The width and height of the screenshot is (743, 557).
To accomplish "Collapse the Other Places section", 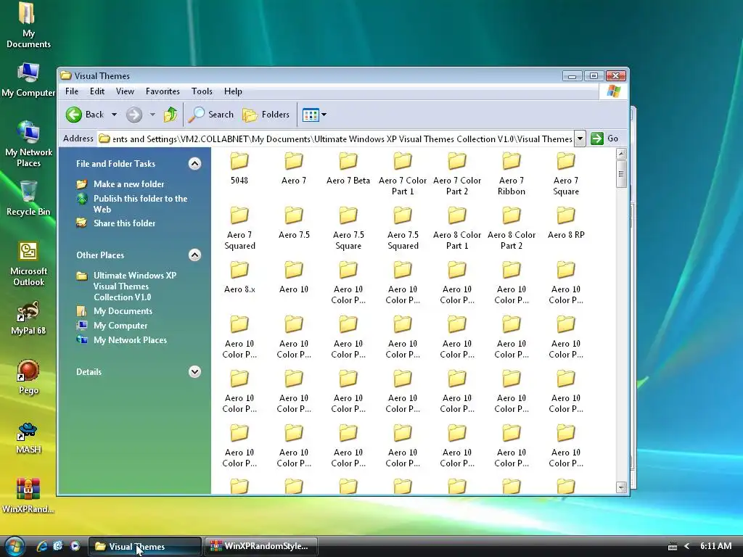I will click(194, 255).
